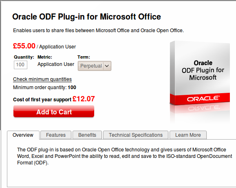Click the Minimum order quantity text
The width and height of the screenshot is (236, 188).
(44, 87)
